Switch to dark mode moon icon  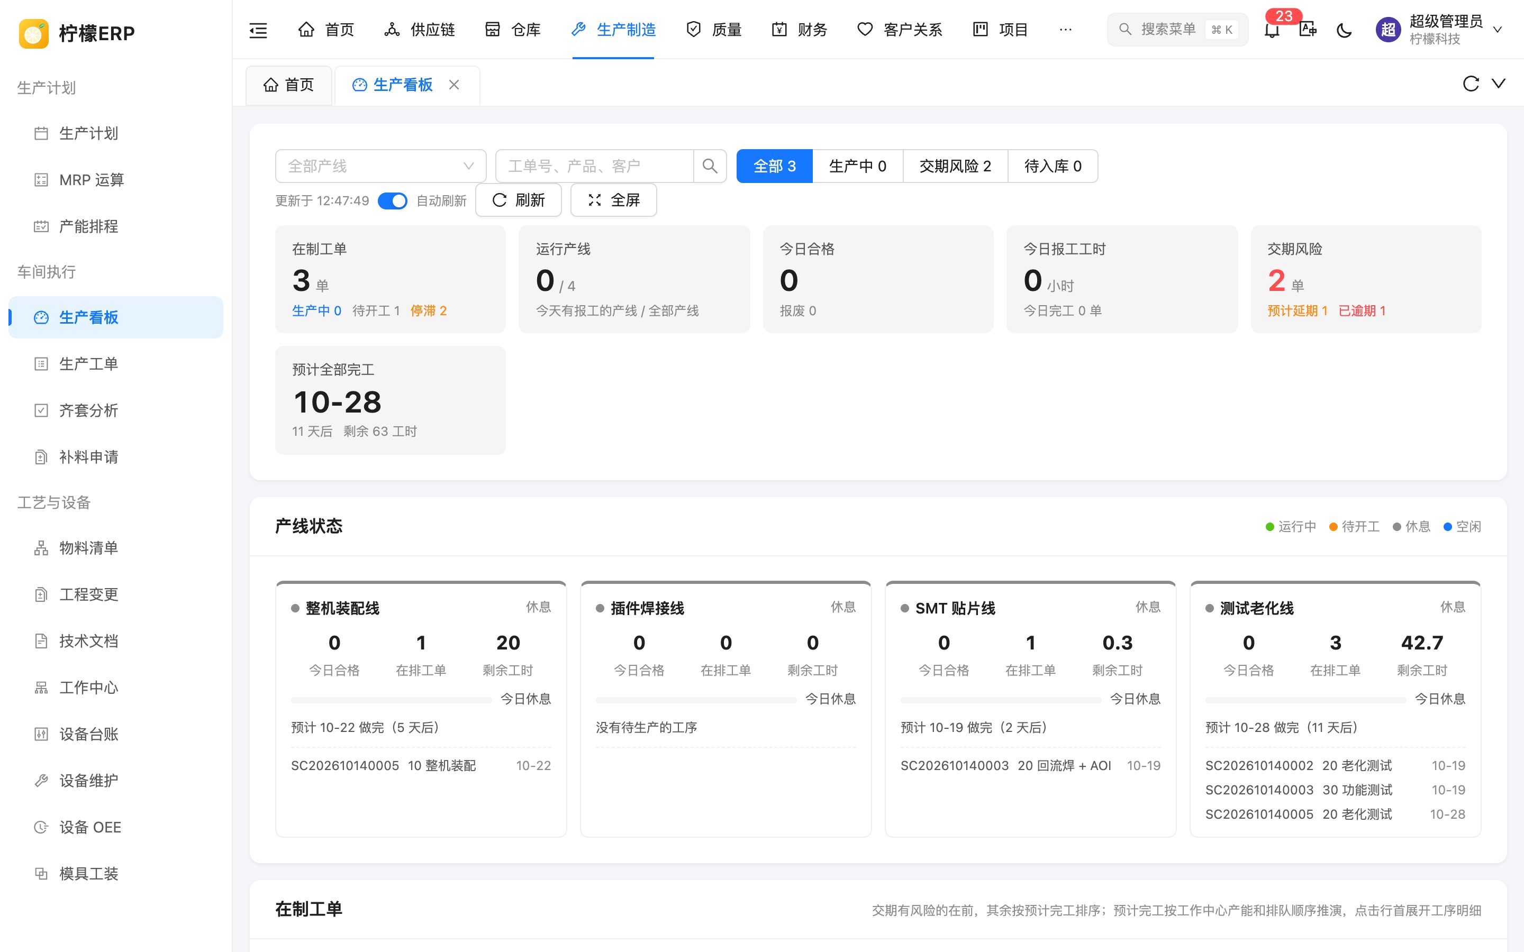[1344, 30]
